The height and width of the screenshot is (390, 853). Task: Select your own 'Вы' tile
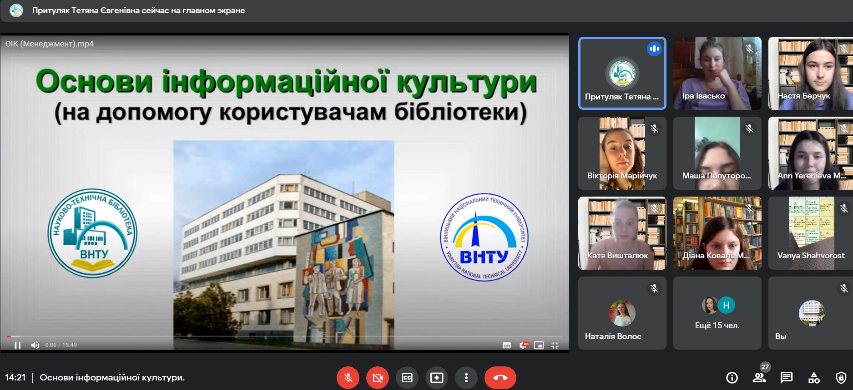coord(811,313)
